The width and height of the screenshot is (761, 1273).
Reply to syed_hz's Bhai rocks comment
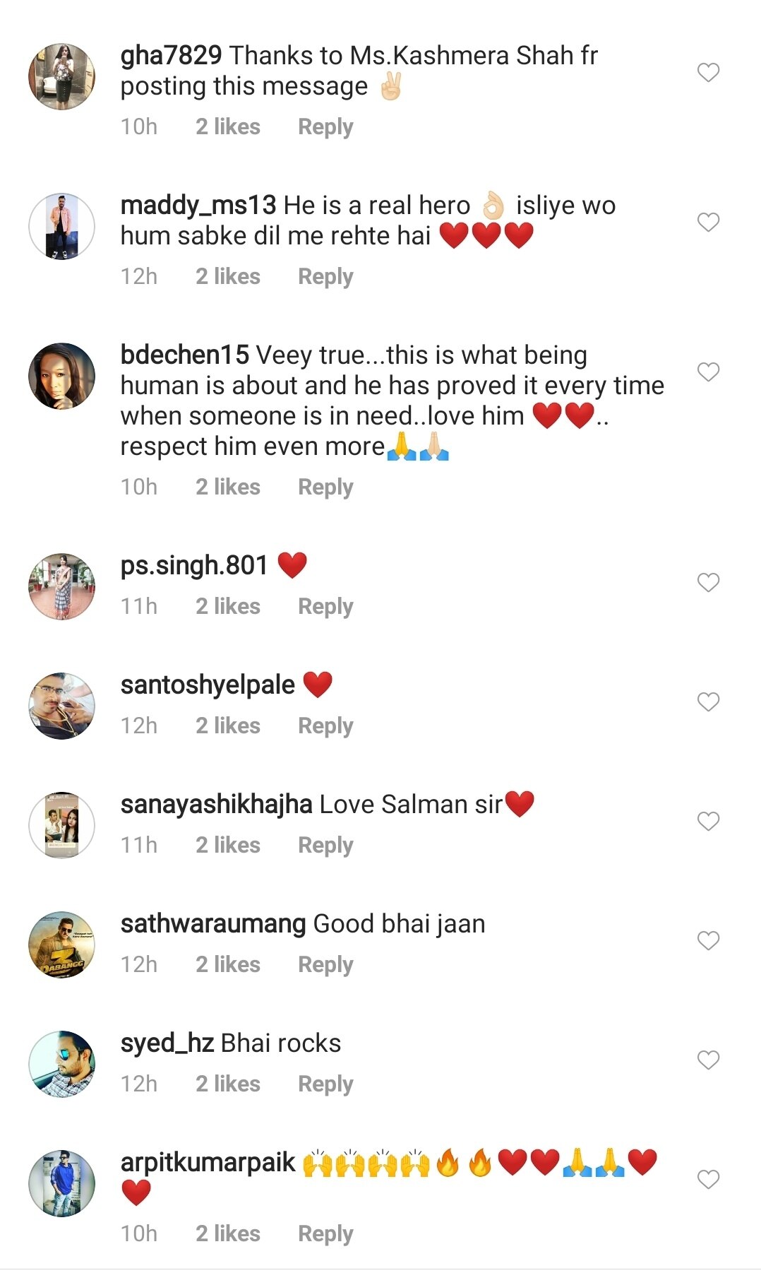325,1084
